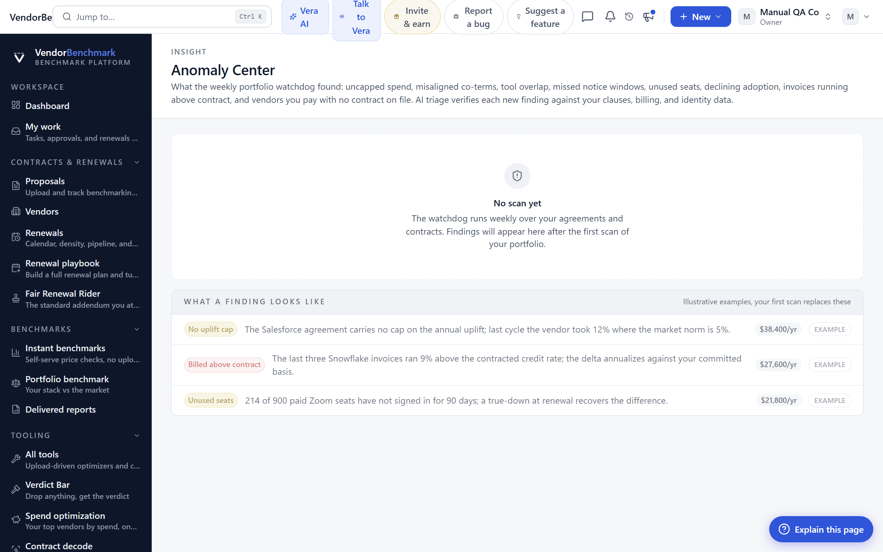Open the Manual QA Co workspace switcher
Screen dimensions: 883x552
pos(785,17)
